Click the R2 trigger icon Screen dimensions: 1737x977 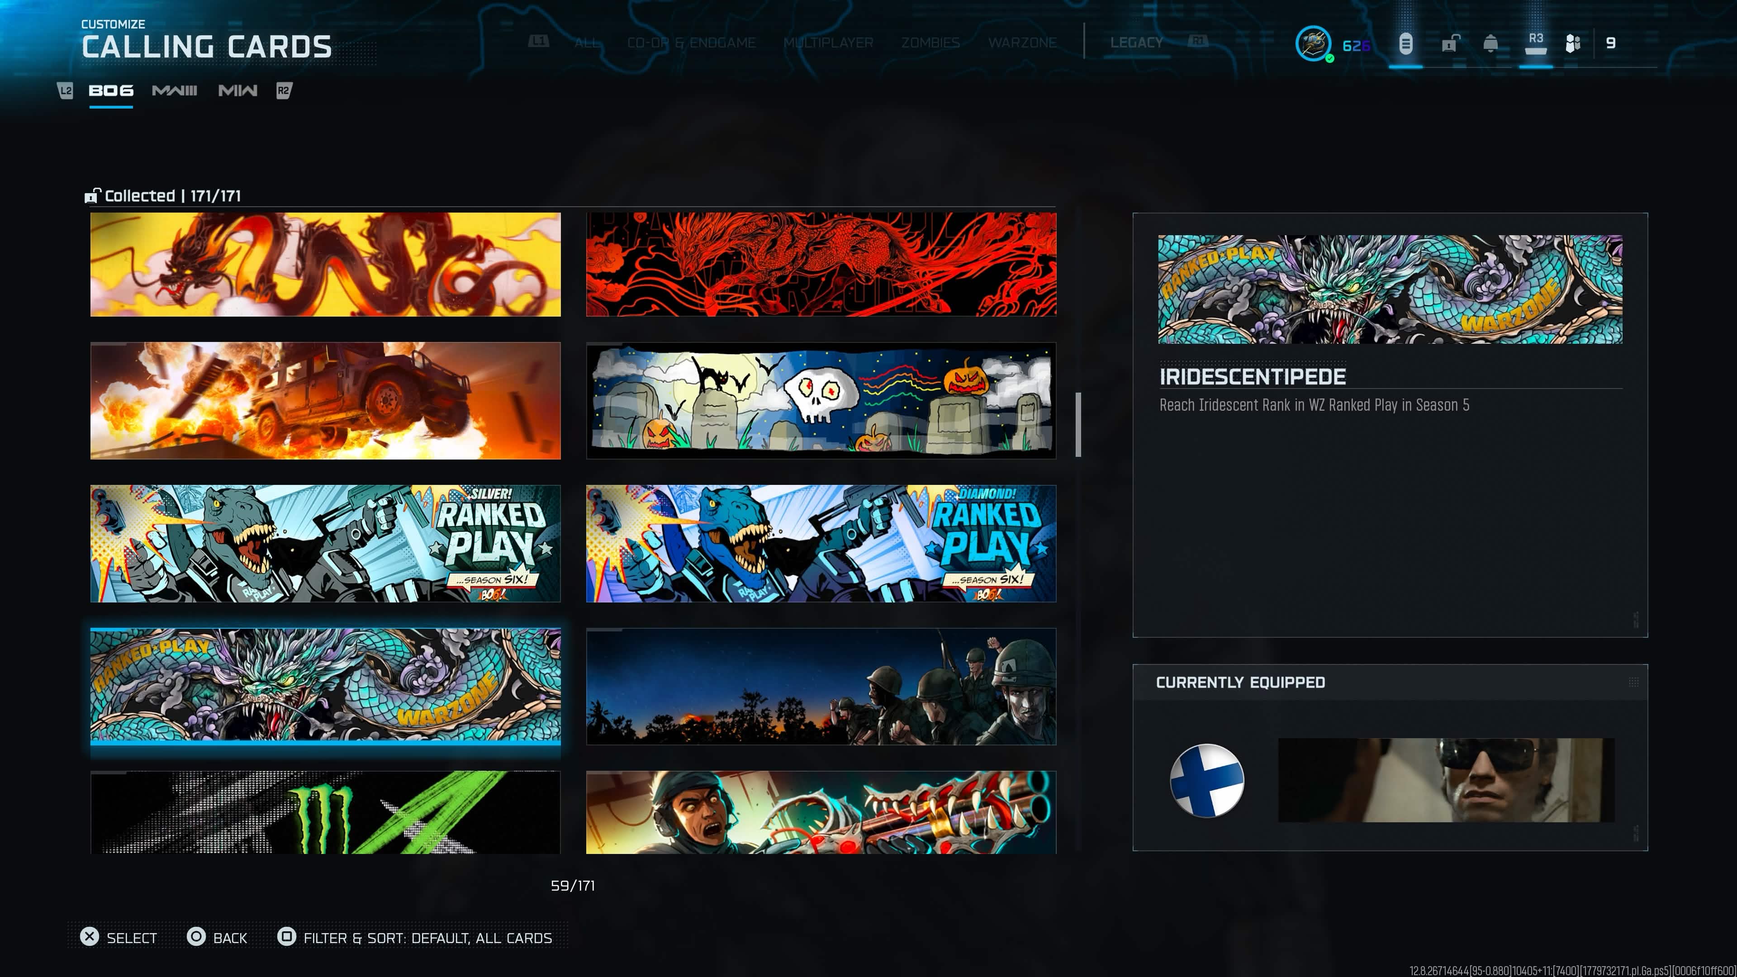284,90
